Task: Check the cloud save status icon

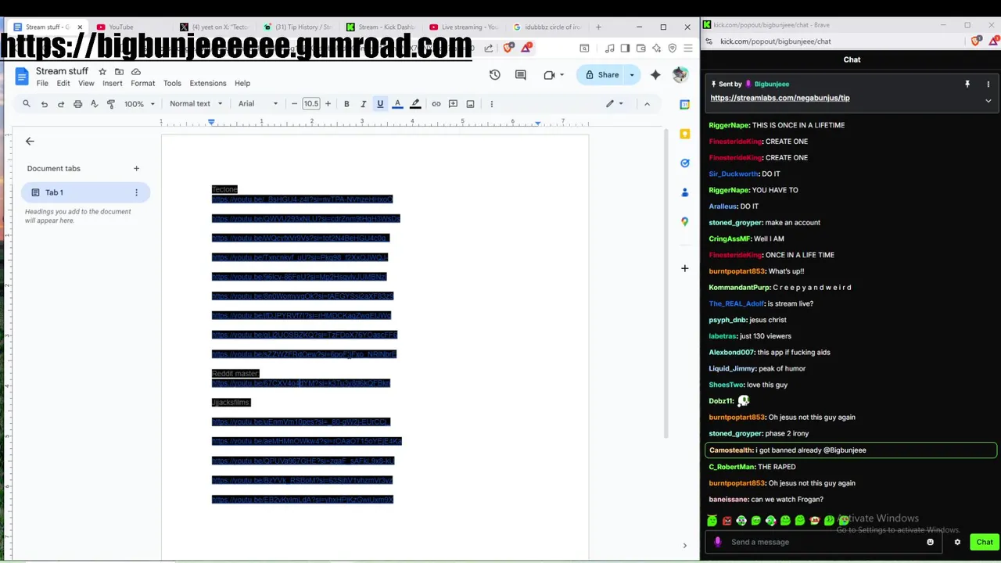Action: [136, 72]
